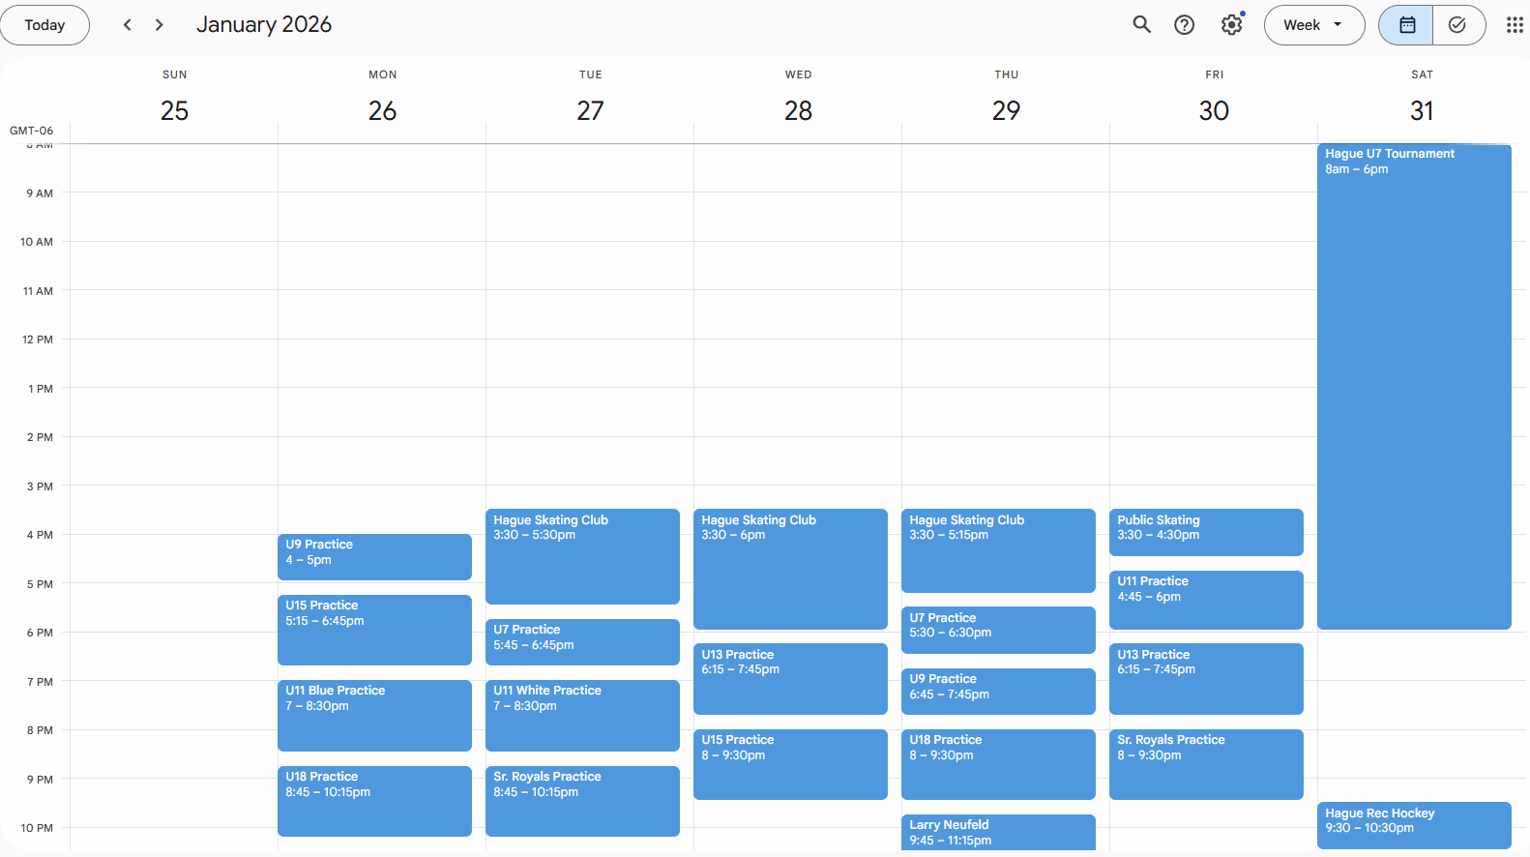Image resolution: width=1530 pixels, height=857 pixels.
Task: Open the Larry Neufeld event
Action: [x=997, y=832]
